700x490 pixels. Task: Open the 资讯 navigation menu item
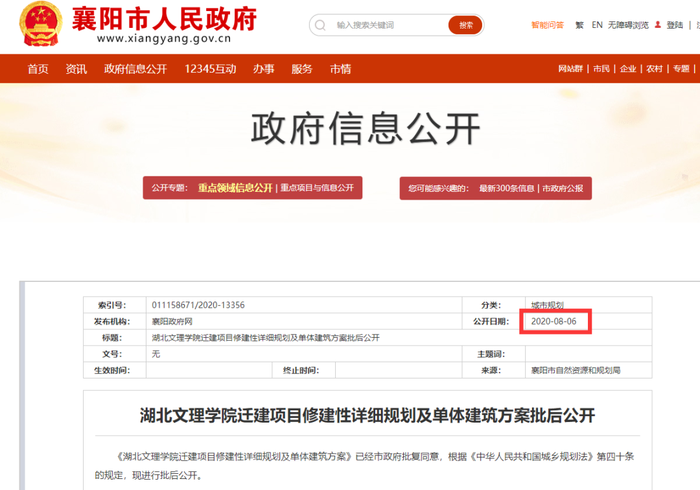point(76,69)
